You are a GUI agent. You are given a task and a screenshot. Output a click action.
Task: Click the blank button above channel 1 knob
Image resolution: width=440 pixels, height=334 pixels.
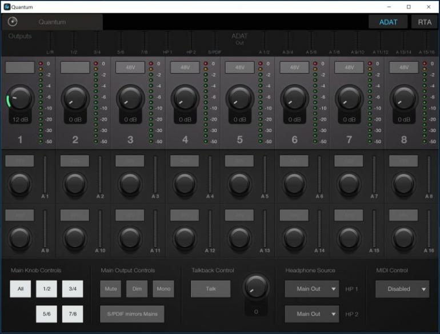(20, 67)
